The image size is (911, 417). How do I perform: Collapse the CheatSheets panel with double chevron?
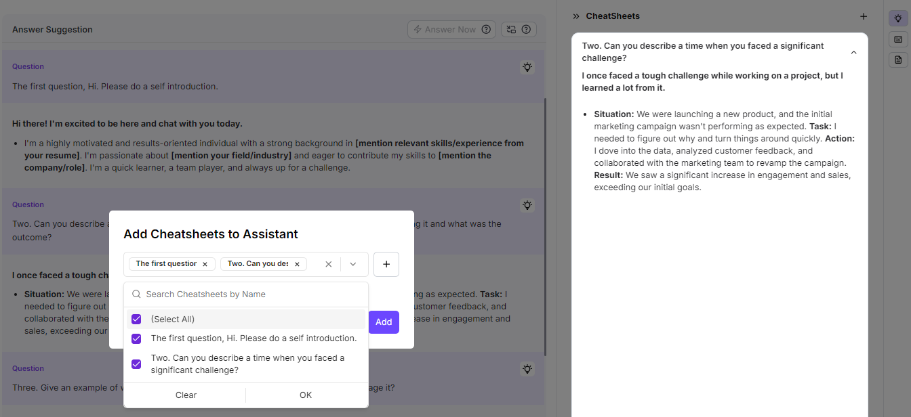[576, 16]
